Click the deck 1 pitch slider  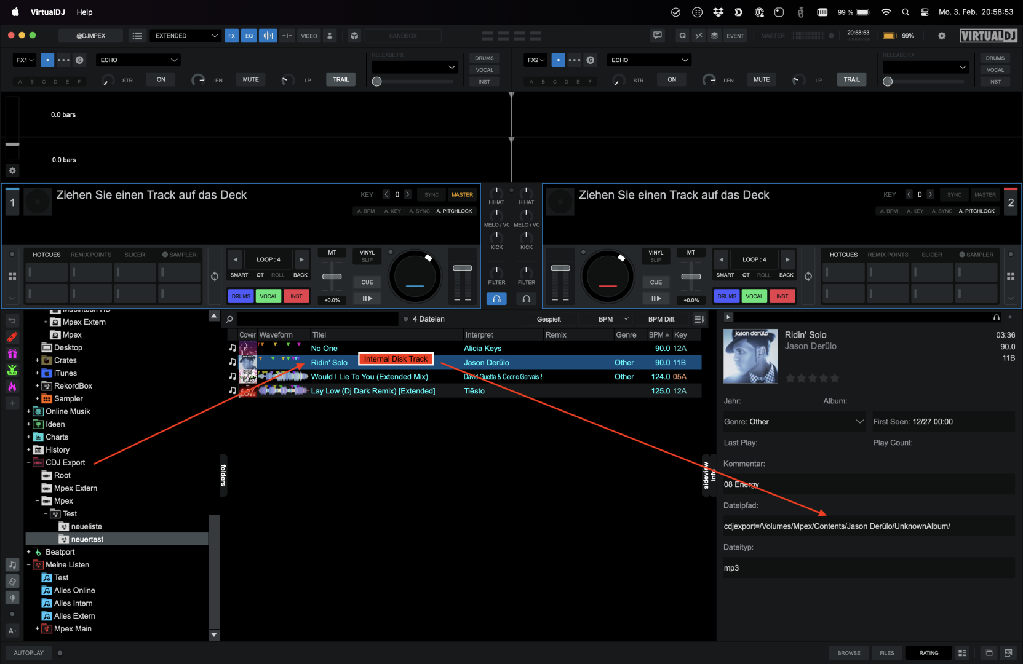point(332,276)
